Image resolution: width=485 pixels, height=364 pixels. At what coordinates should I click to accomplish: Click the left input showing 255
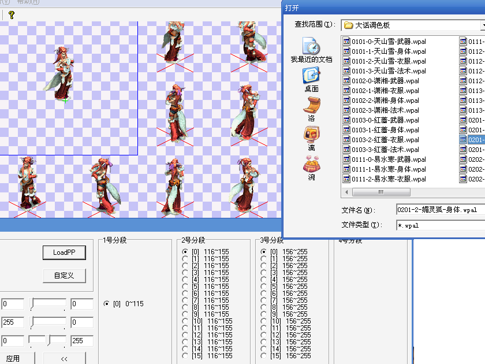(x=13, y=322)
